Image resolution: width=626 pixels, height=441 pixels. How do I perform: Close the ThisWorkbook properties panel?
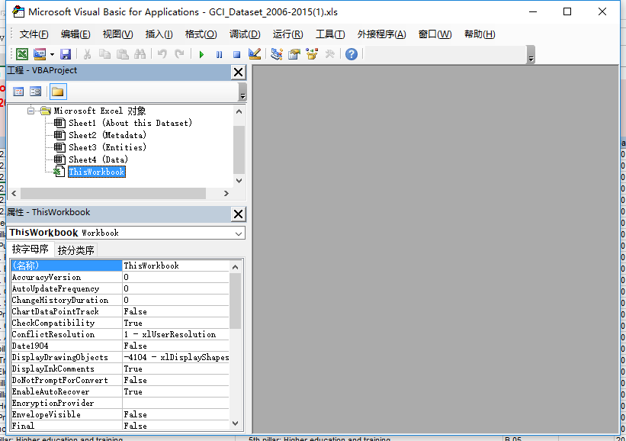(x=239, y=214)
